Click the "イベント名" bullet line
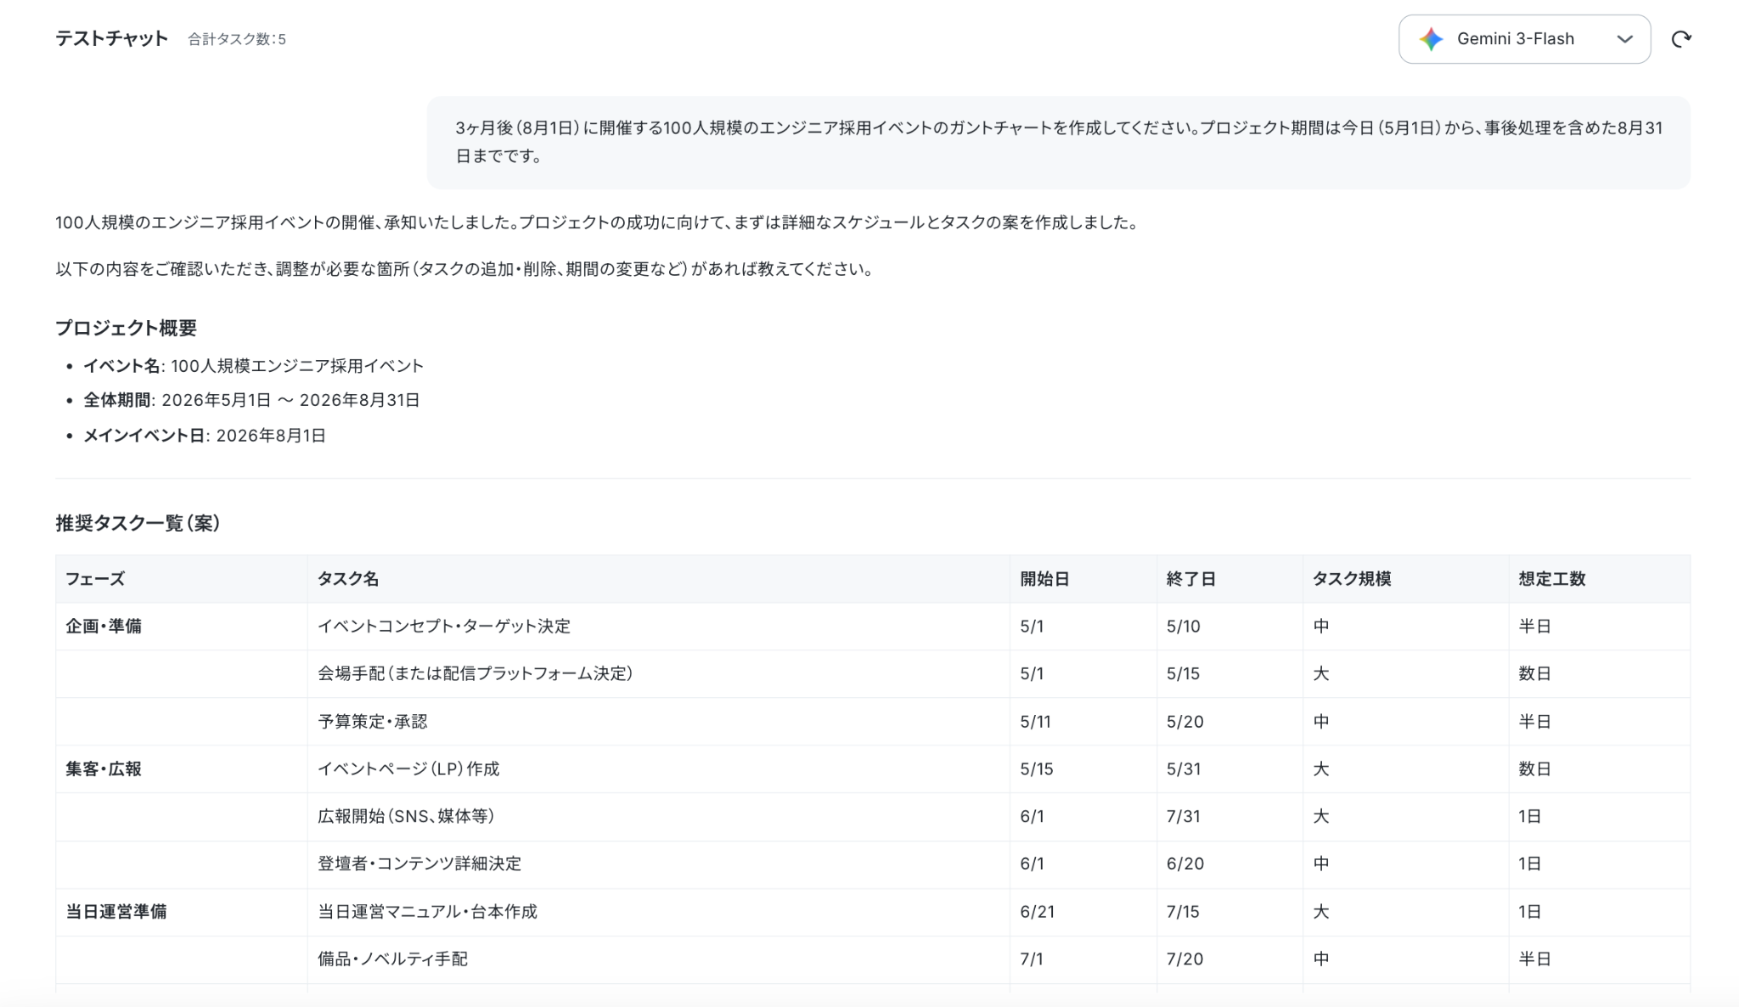This screenshot has height=1007, width=1739. [x=253, y=366]
